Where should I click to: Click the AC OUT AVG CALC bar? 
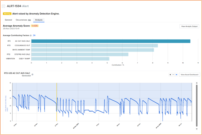111,41
